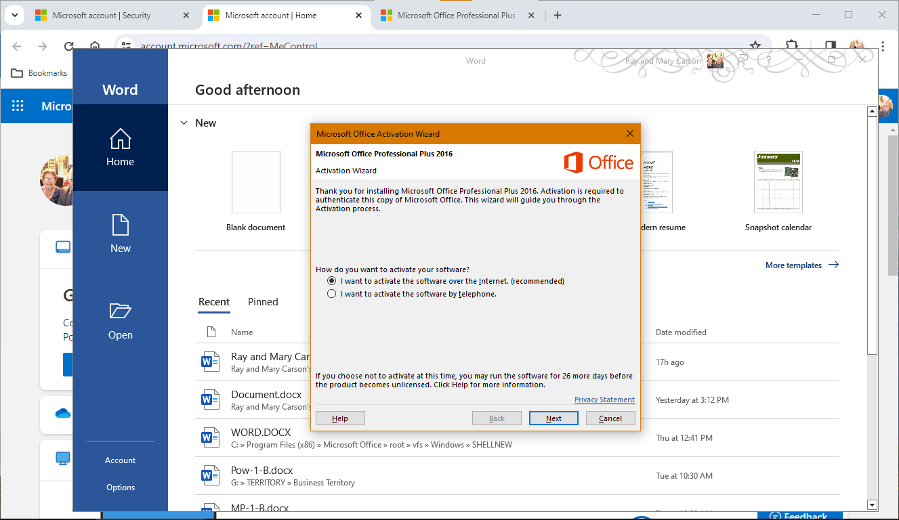This screenshot has height=520, width=899.
Task: Click the Date modified column header
Action: coord(681,332)
